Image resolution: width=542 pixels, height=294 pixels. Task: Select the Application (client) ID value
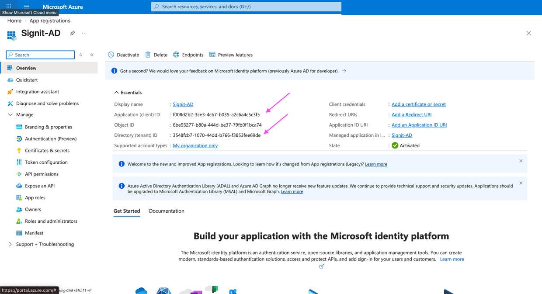click(x=216, y=115)
